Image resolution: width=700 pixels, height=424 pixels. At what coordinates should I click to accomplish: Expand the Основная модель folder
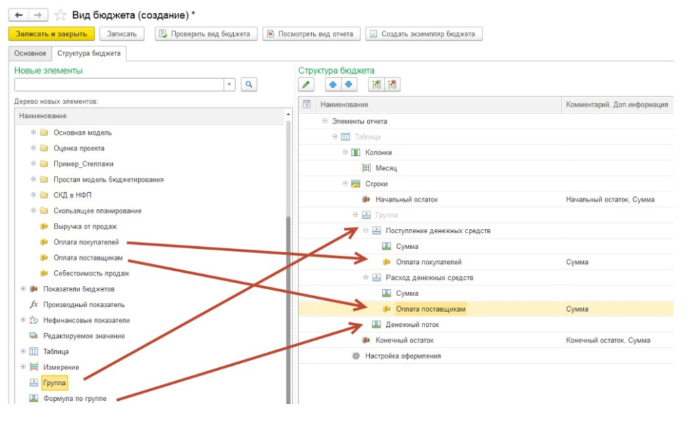point(33,133)
